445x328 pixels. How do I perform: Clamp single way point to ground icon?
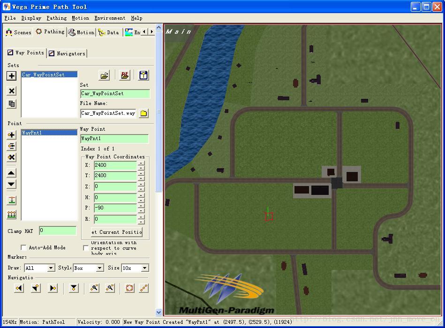tap(12, 200)
